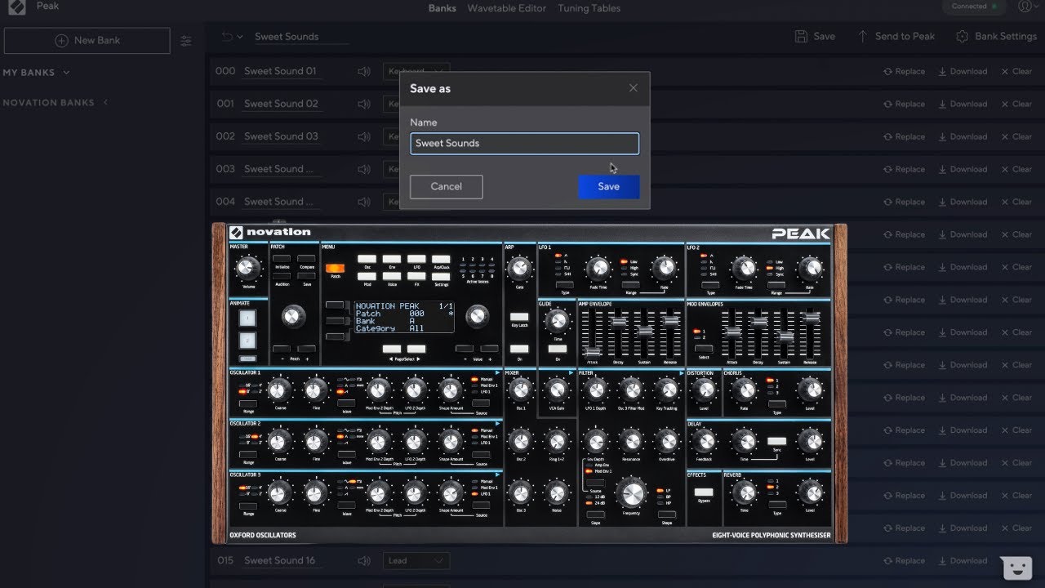This screenshot has width=1045, height=588.
Task: Click the Peak logo icon
Action: (x=17, y=7)
